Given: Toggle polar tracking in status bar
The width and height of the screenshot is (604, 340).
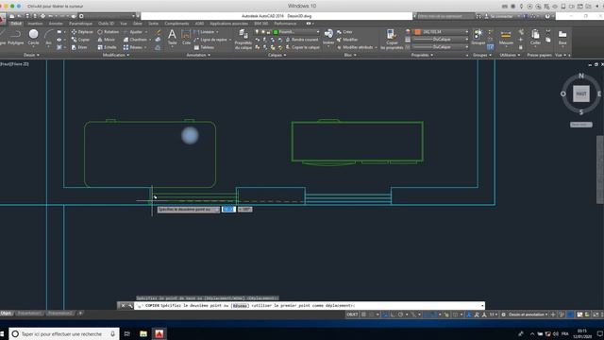Looking at the screenshot, I should click(x=400, y=314).
